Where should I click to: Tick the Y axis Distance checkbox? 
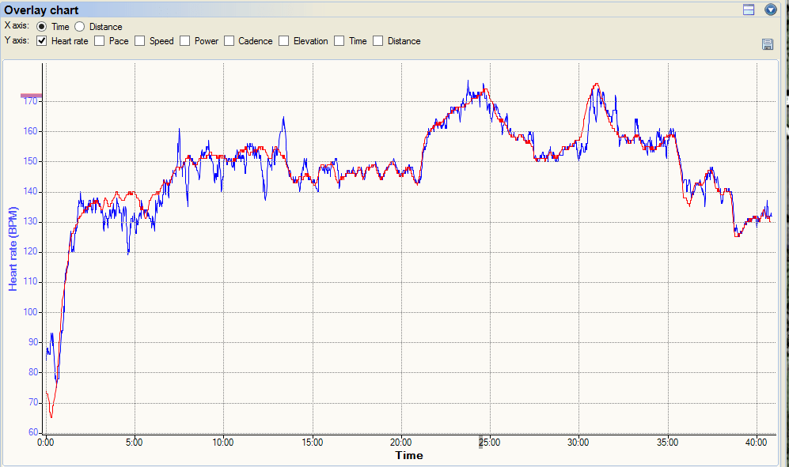(378, 41)
